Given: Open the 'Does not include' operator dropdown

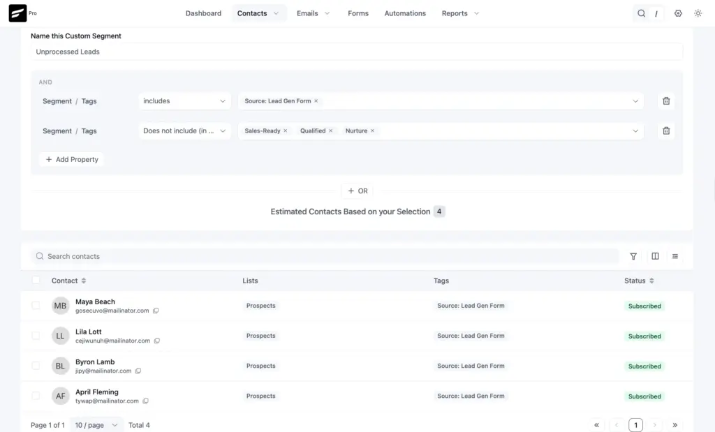Looking at the screenshot, I should click(x=184, y=131).
